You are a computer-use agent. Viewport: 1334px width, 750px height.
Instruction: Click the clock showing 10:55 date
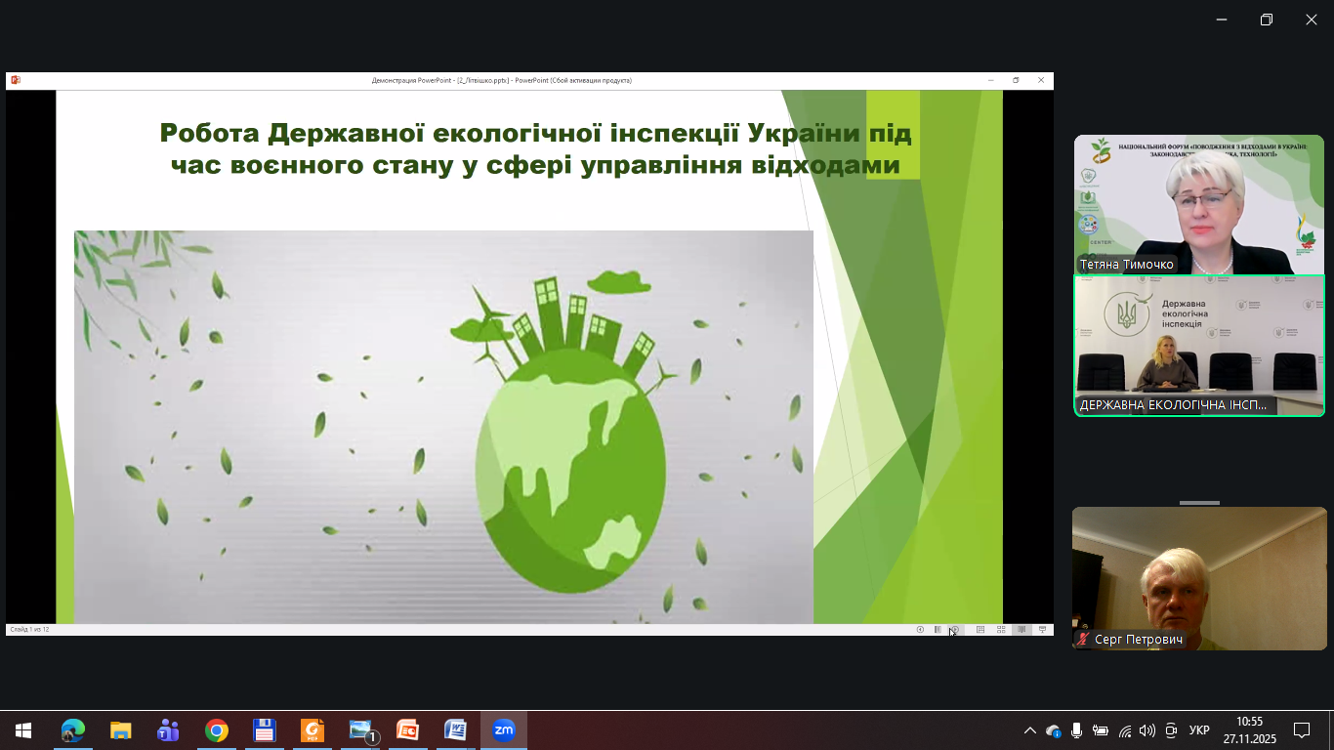coord(1249,730)
